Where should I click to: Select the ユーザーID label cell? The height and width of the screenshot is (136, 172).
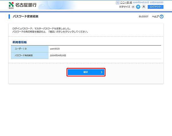tap(30, 49)
